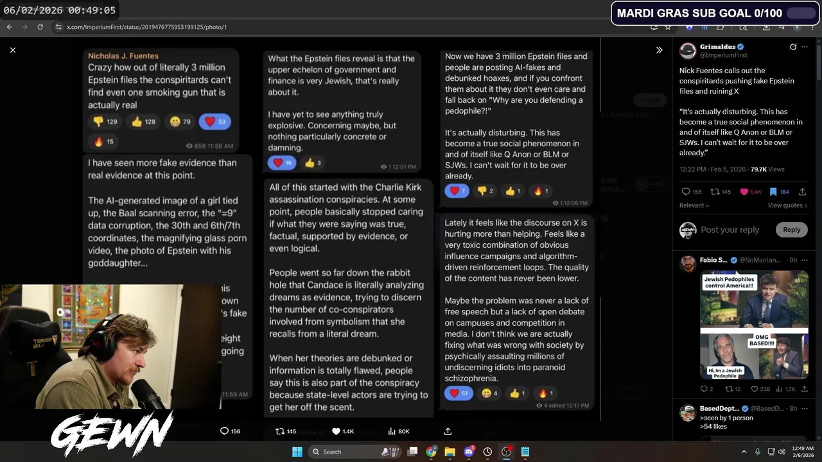
Task: Click the thumbs-down 129 reaction
Action: tap(105, 121)
